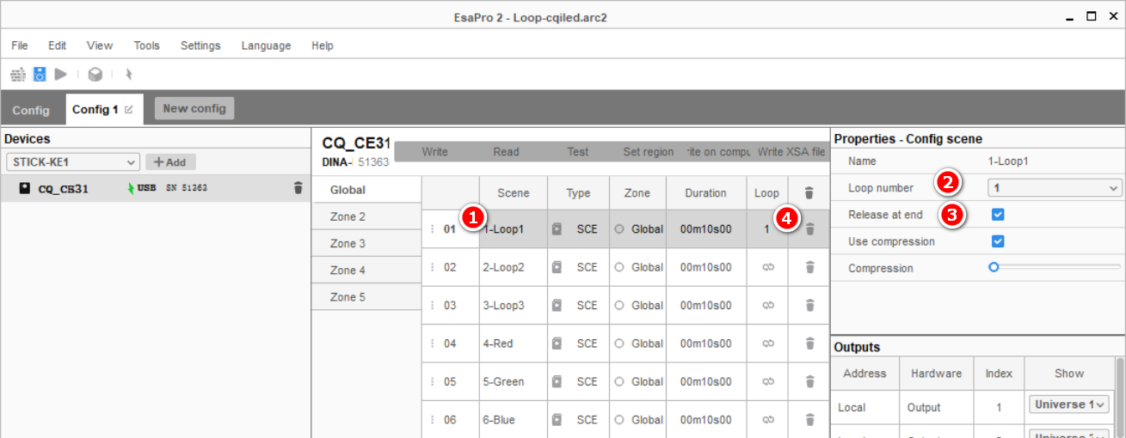
Task: Open the STICK-KE1 device type dropdown
Action: (72, 161)
